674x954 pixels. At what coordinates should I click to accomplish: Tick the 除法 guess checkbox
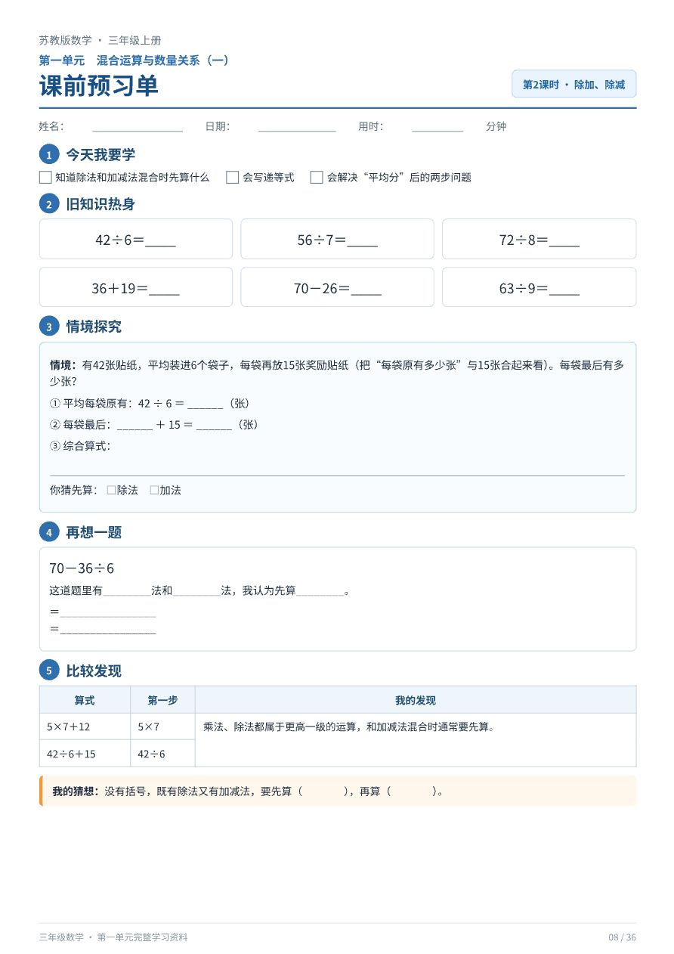coord(111,490)
